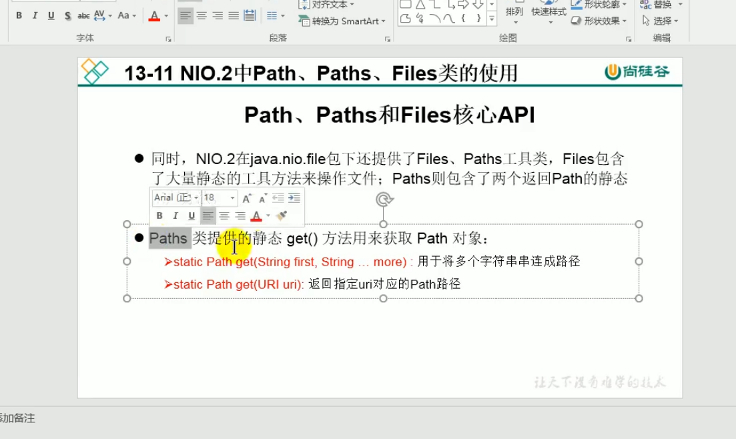
Task: Open the 段落 dialog launcher
Action: [x=388, y=39]
